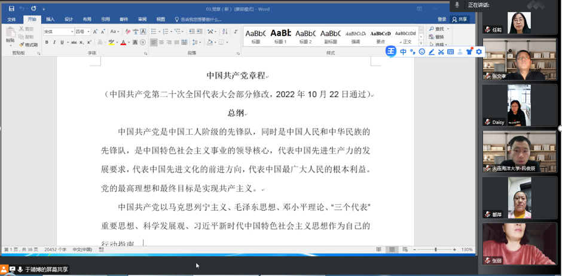Click the Format Painter (格式刷) tool
This screenshot has height=276, width=562.
[x=29, y=45]
